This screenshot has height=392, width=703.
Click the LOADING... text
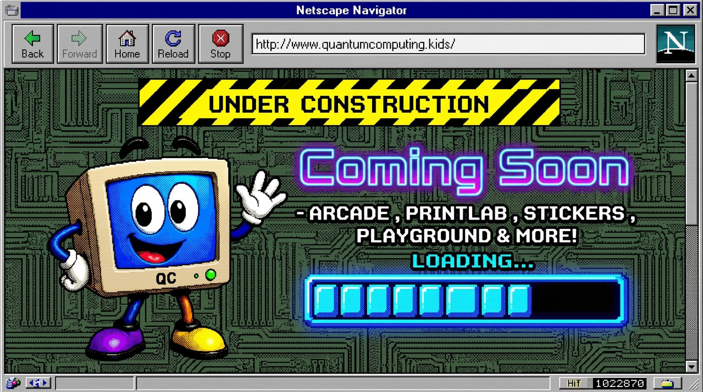point(473,261)
